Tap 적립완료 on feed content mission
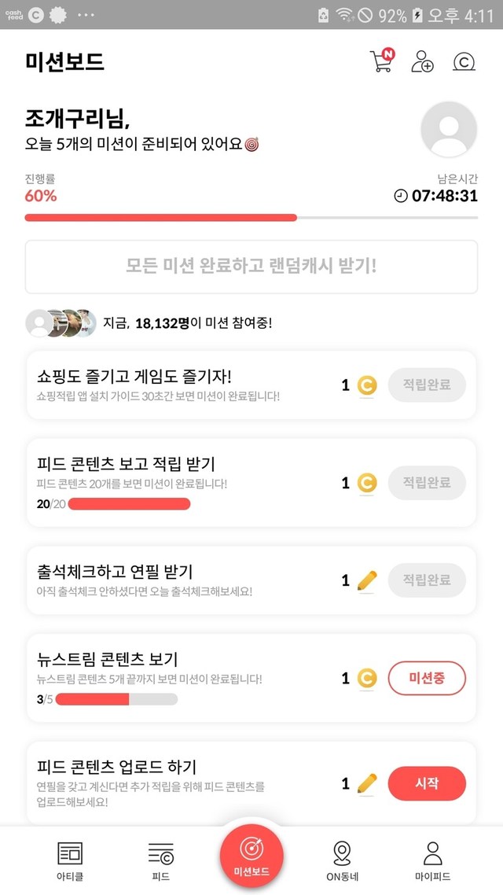This screenshot has width=503, height=895. (427, 483)
